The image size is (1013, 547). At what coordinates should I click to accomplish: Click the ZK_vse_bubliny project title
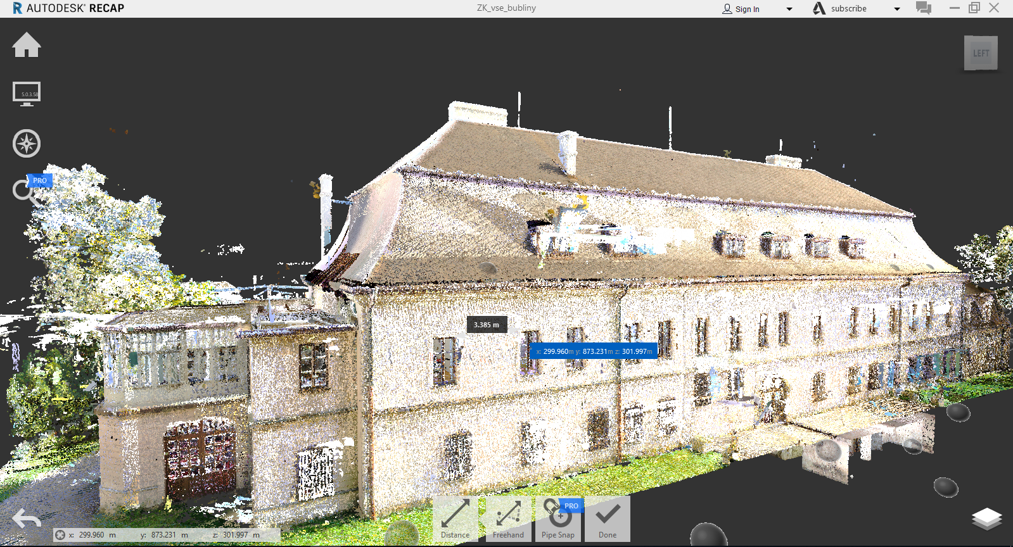tap(506, 8)
